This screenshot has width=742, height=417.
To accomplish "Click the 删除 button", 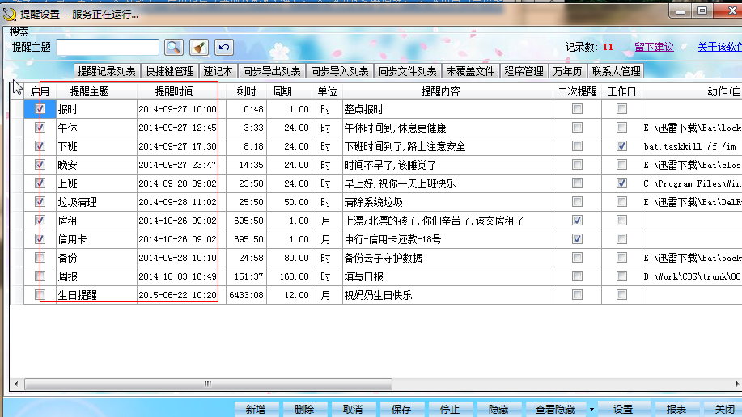I will click(x=303, y=410).
